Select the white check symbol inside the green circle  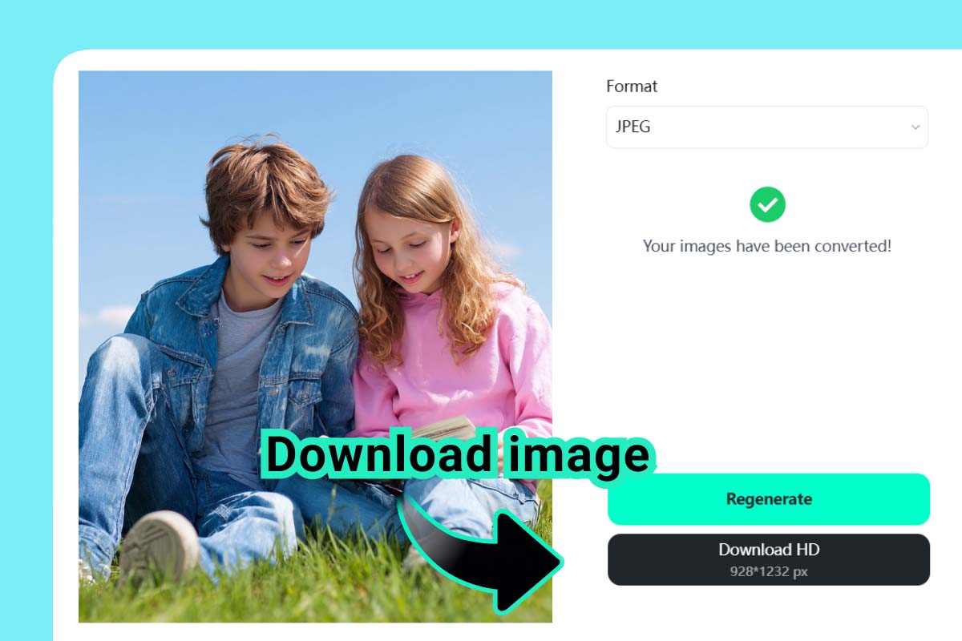768,205
